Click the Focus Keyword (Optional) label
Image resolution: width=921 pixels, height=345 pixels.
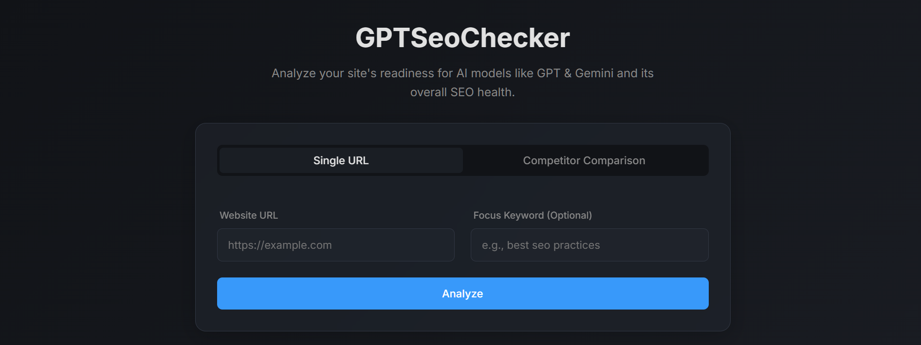coord(533,215)
